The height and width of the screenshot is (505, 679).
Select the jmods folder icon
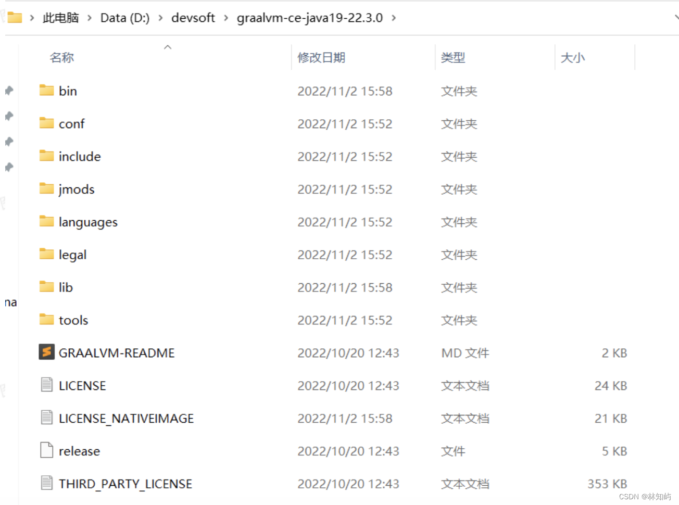point(46,189)
